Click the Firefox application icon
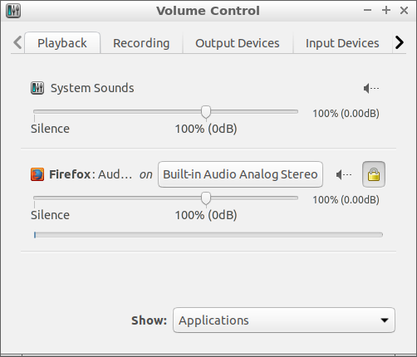Image resolution: width=417 pixels, height=357 pixels. pos(37,174)
